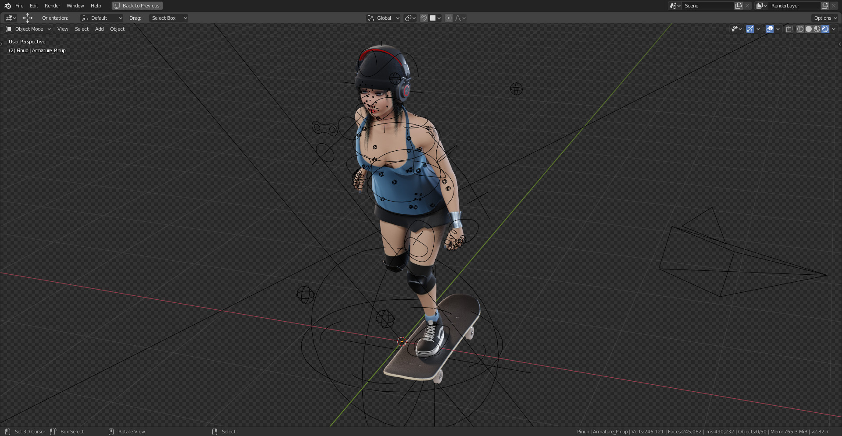The height and width of the screenshot is (436, 842).
Task: Click the '(2) Pinup | Armature_Pinup' text
Action: click(37, 50)
